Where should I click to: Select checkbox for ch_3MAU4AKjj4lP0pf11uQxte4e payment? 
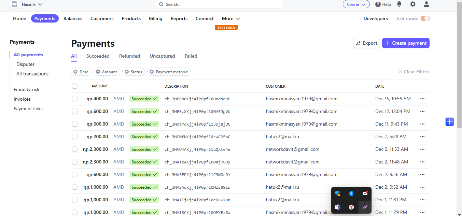click(75, 149)
